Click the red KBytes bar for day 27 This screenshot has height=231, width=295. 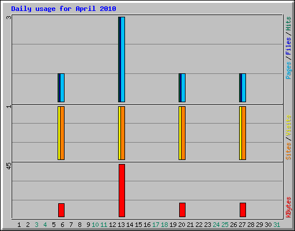click(x=243, y=210)
